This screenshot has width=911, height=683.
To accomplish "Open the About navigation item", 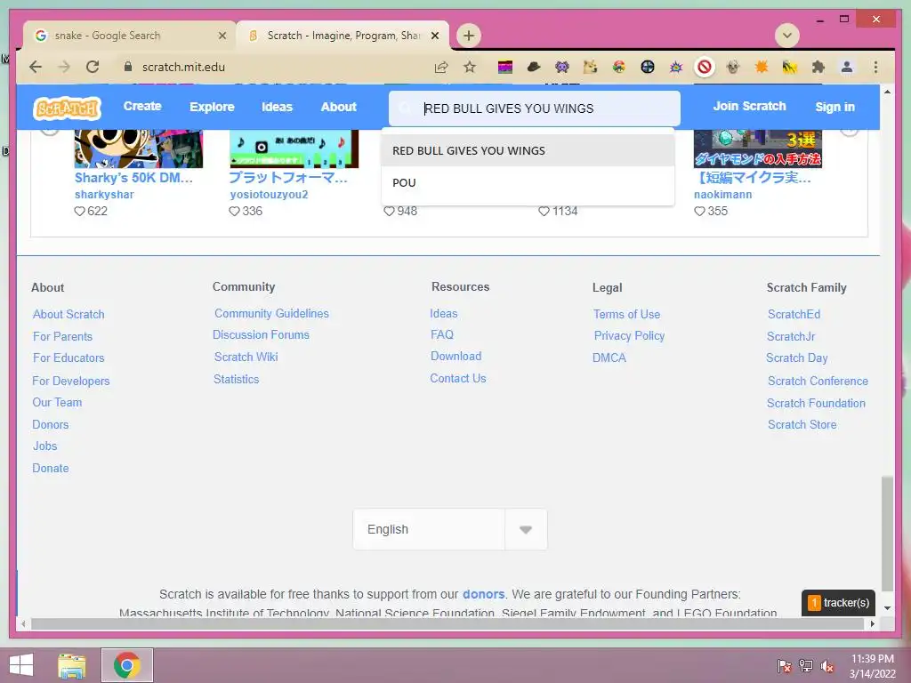I will 339,107.
